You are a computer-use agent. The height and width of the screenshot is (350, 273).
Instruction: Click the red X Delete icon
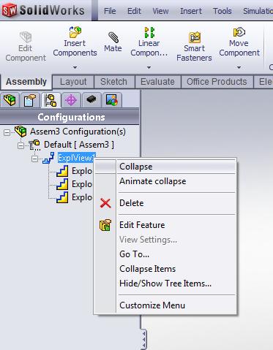(x=105, y=203)
